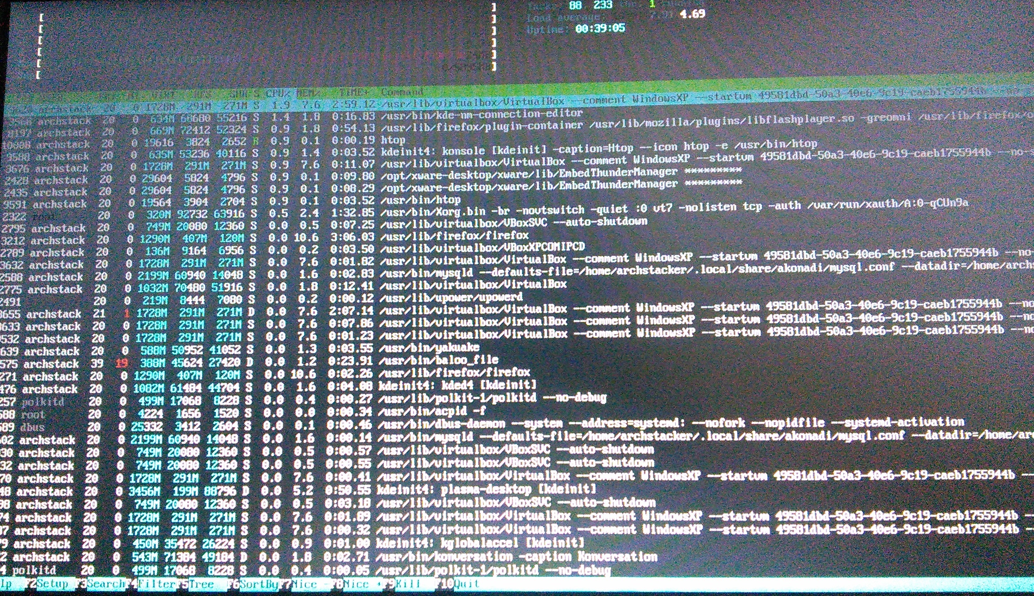1034x596 pixels.
Task: Click the 3456M virtual memory value
Action: (x=144, y=491)
